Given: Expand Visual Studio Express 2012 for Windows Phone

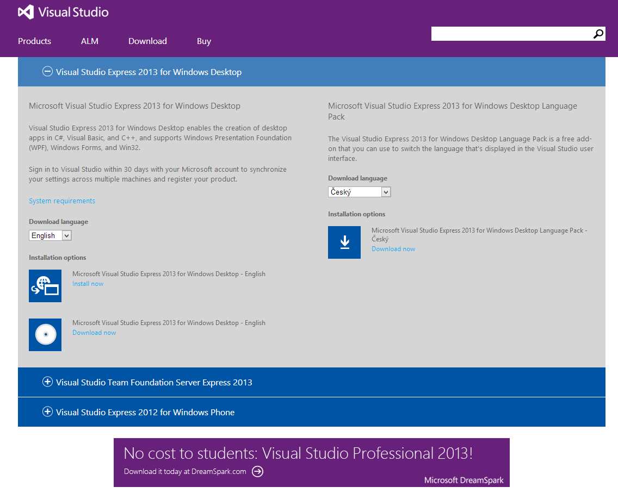Looking at the screenshot, I should click(145, 412).
